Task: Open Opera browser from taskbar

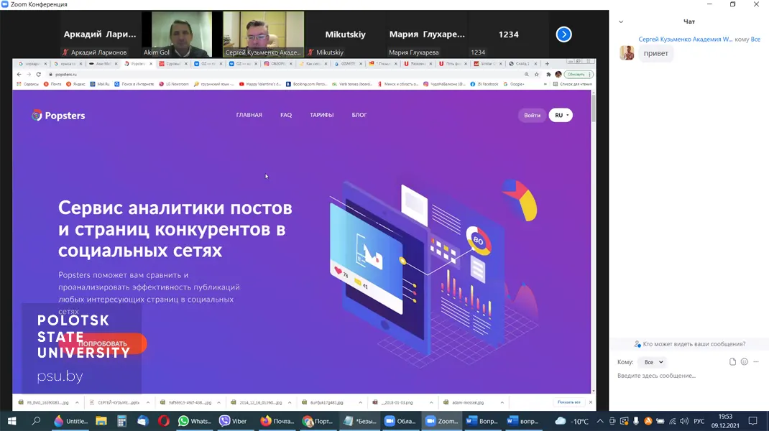Action: (164, 421)
